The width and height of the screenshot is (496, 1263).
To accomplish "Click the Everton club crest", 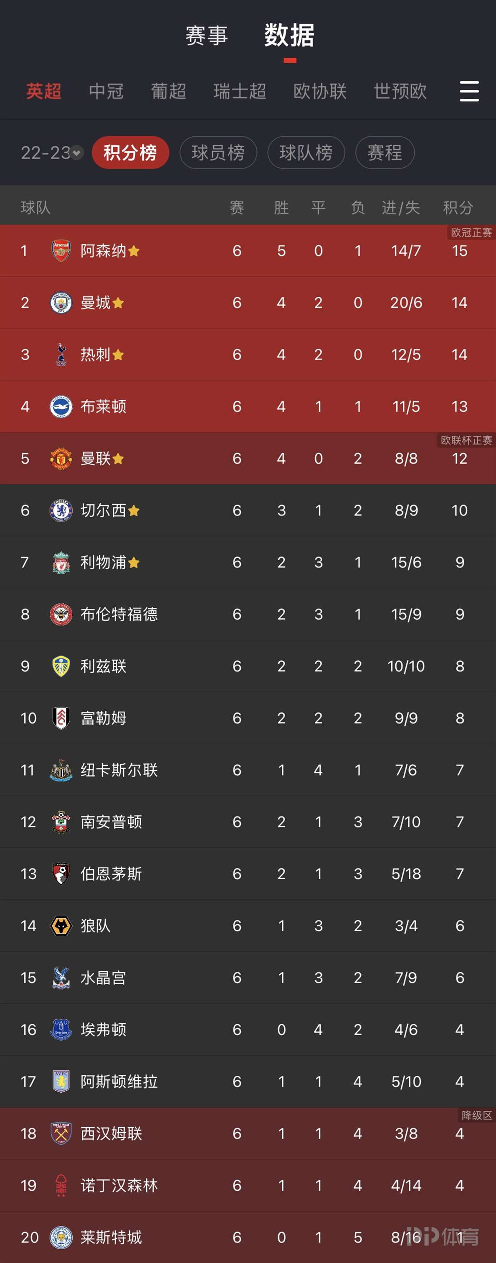I will 61,1030.
